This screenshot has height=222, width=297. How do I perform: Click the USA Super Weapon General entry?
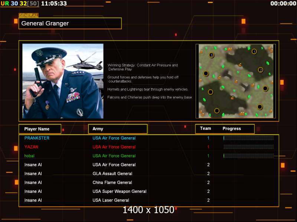coord(119,191)
